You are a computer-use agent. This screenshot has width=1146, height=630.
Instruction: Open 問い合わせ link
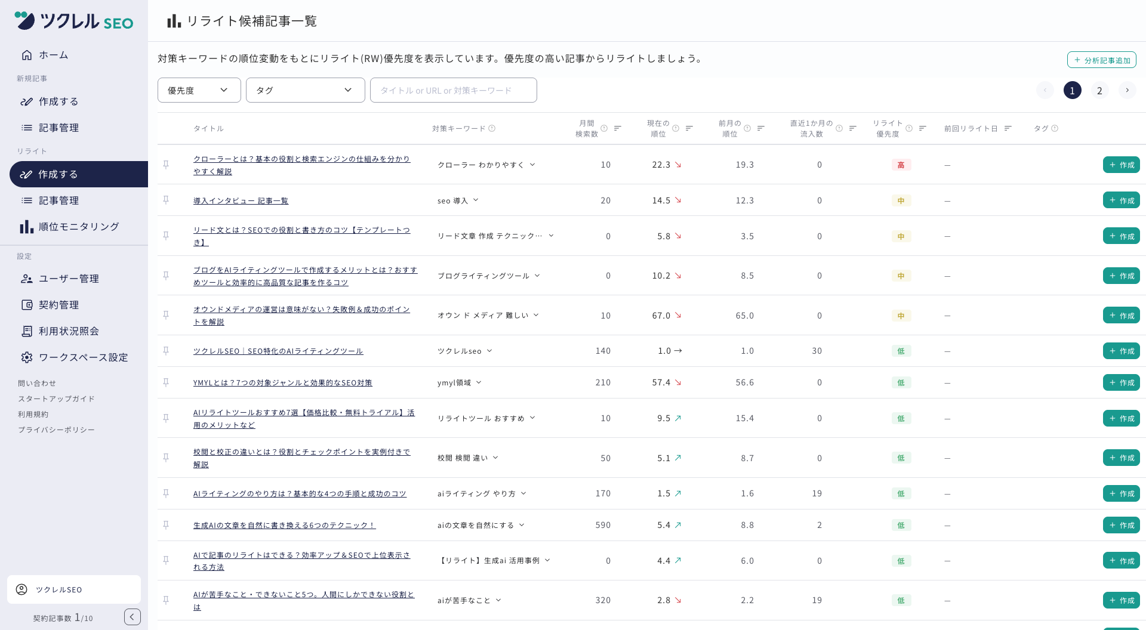37,383
